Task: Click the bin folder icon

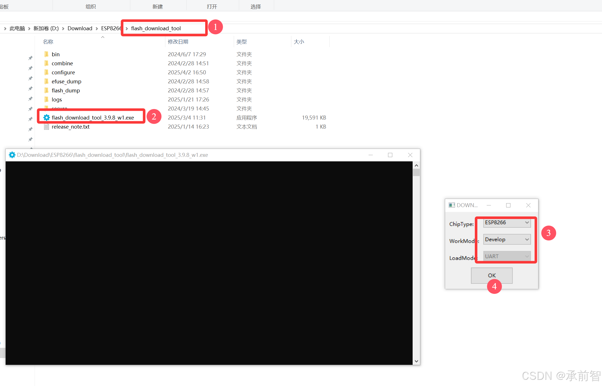Action: [46, 54]
